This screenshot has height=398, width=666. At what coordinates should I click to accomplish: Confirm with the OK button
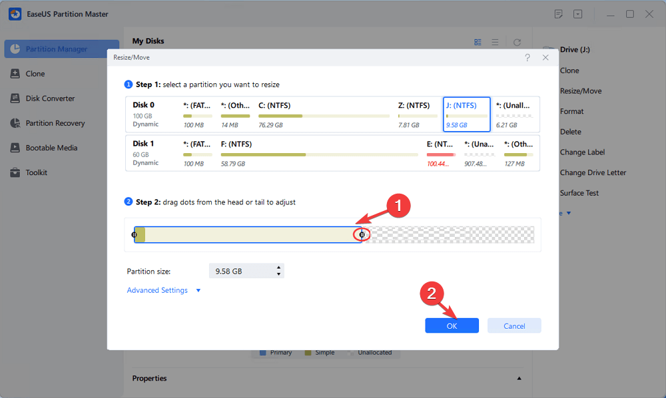452,326
